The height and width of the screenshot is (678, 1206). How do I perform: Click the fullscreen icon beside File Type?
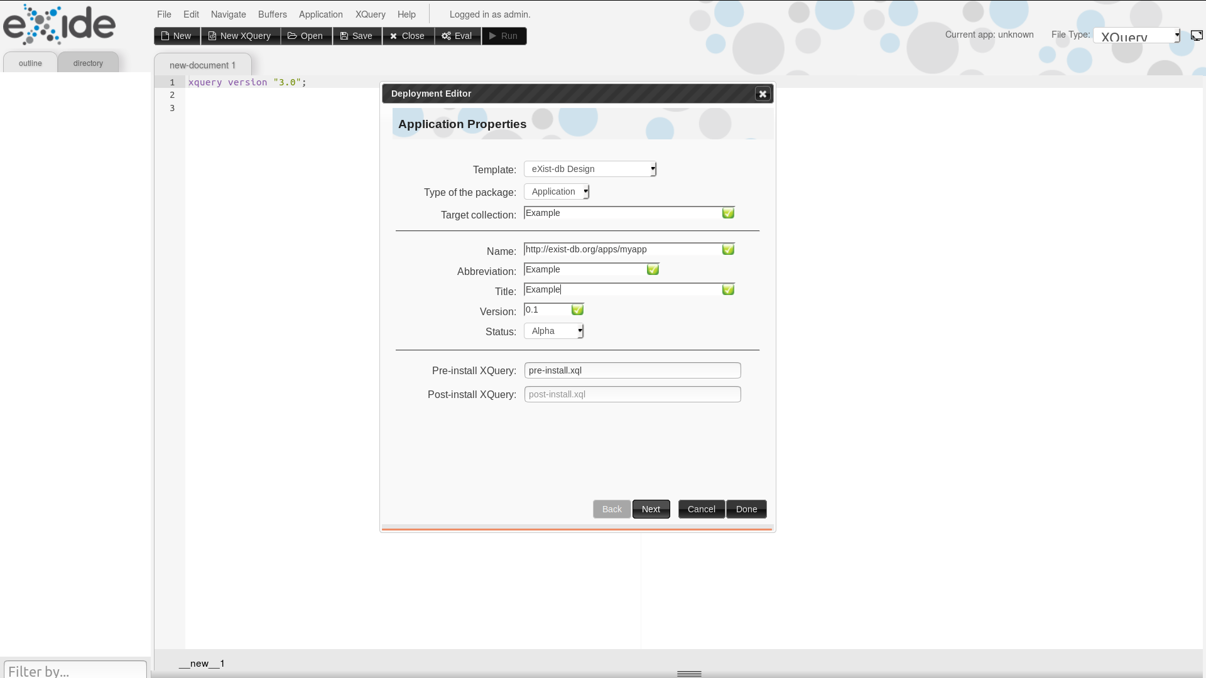click(1196, 35)
